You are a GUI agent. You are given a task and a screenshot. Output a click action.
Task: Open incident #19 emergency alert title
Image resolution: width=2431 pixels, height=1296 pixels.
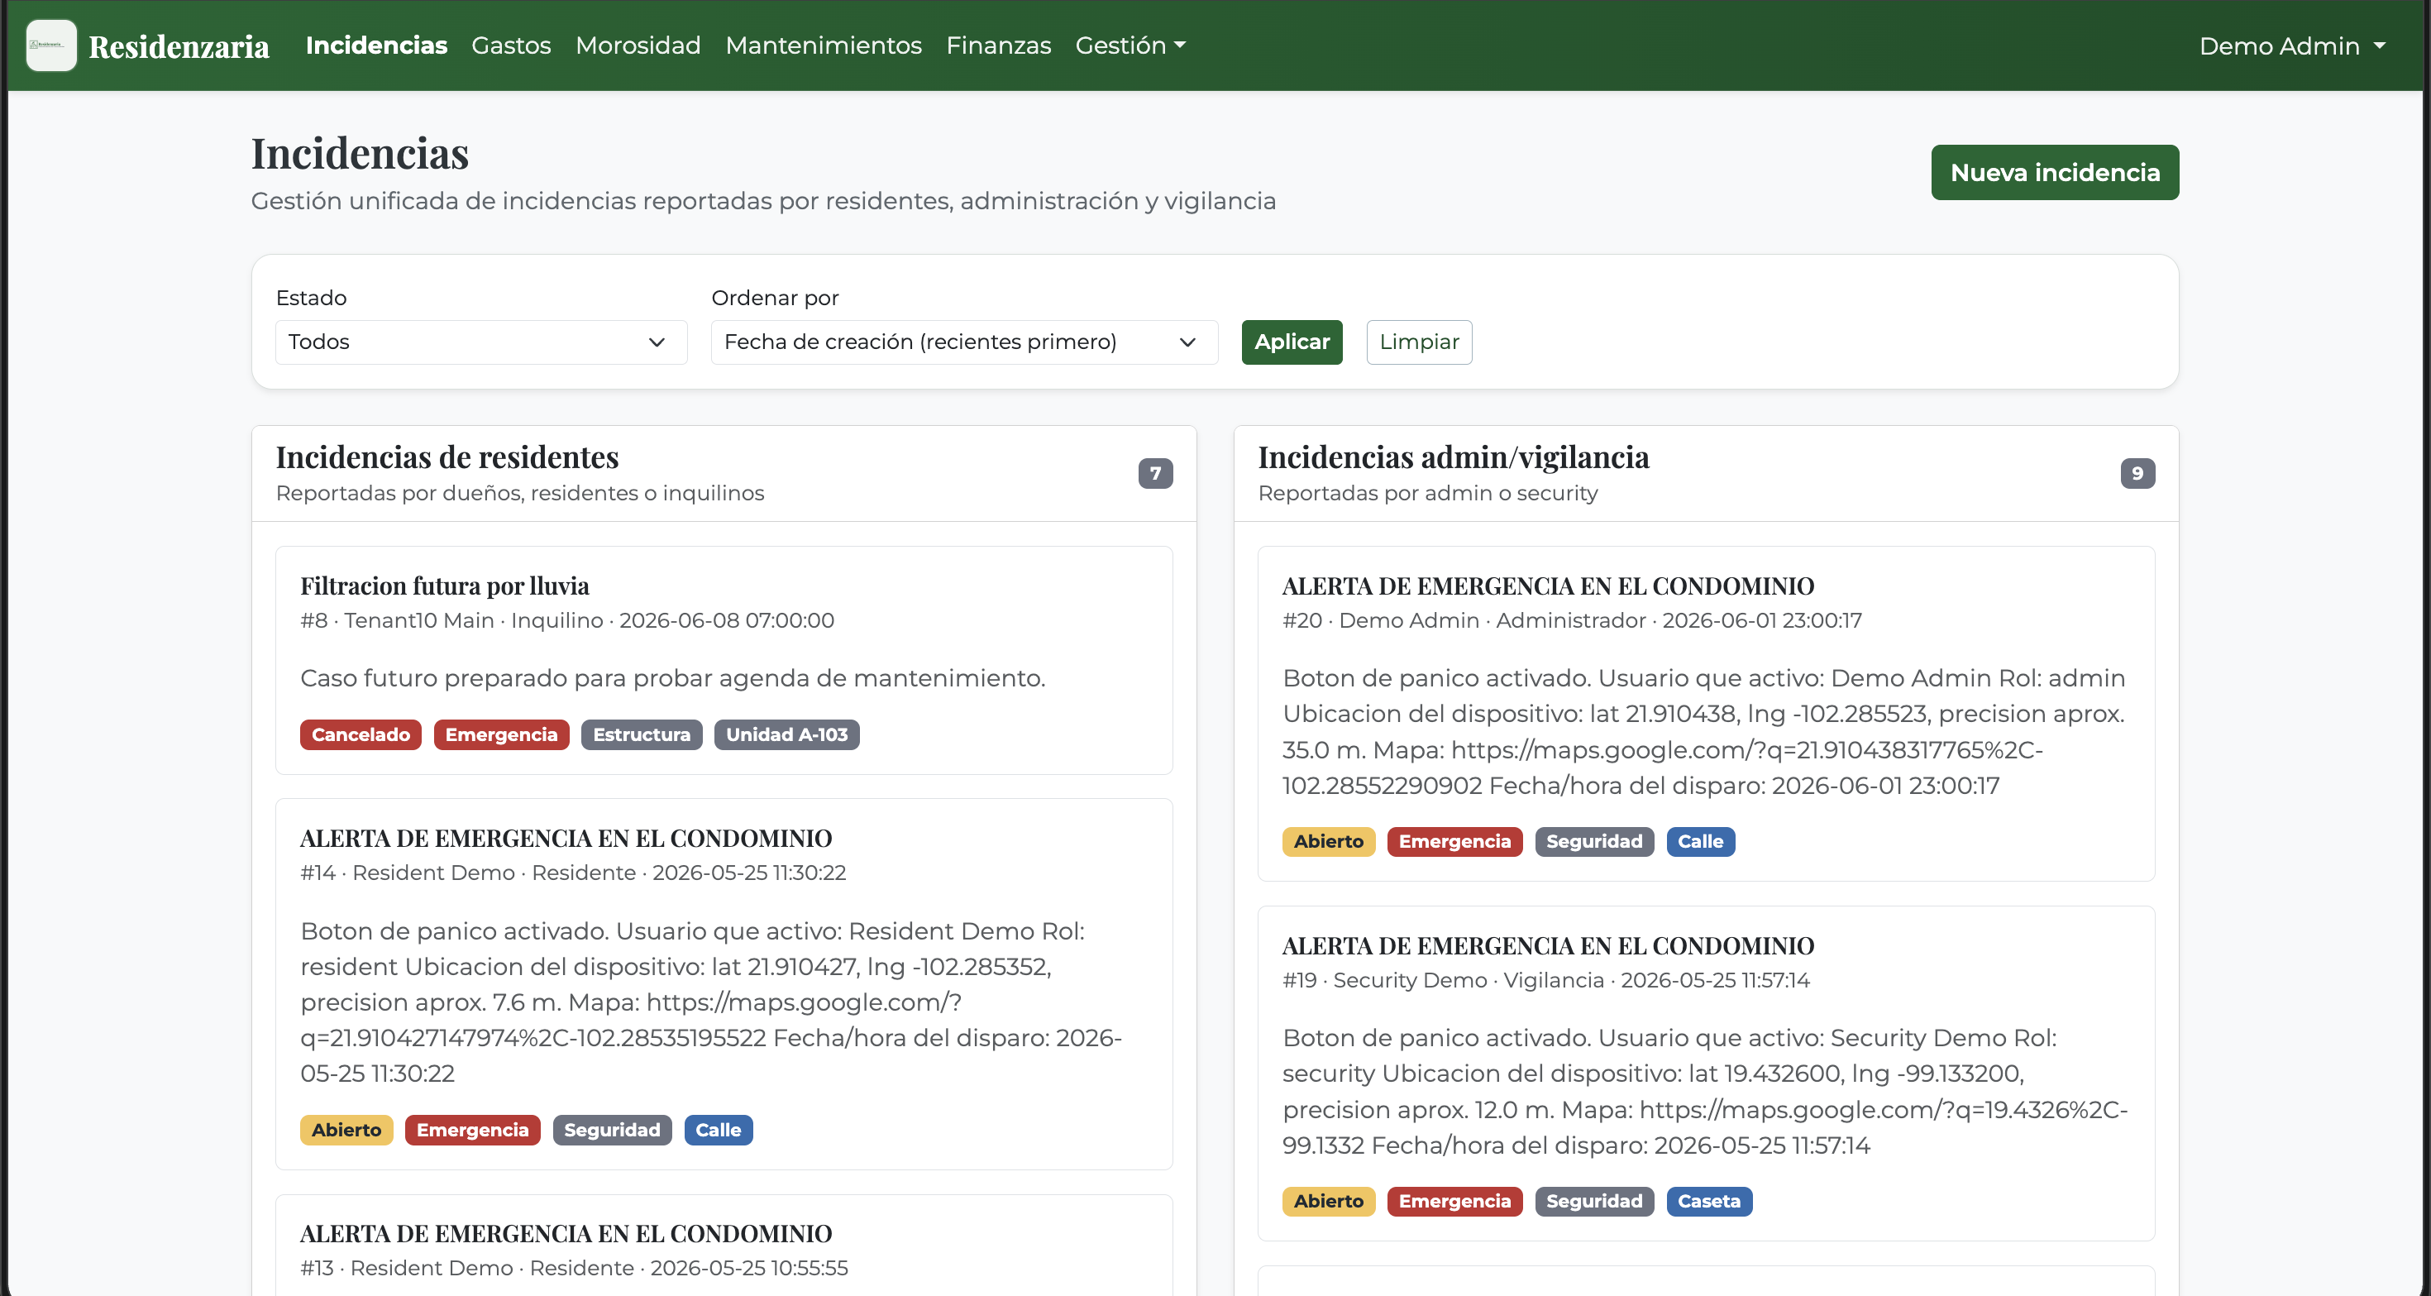point(1548,945)
